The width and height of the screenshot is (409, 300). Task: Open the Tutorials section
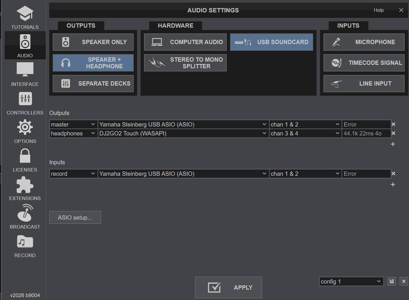click(25, 18)
